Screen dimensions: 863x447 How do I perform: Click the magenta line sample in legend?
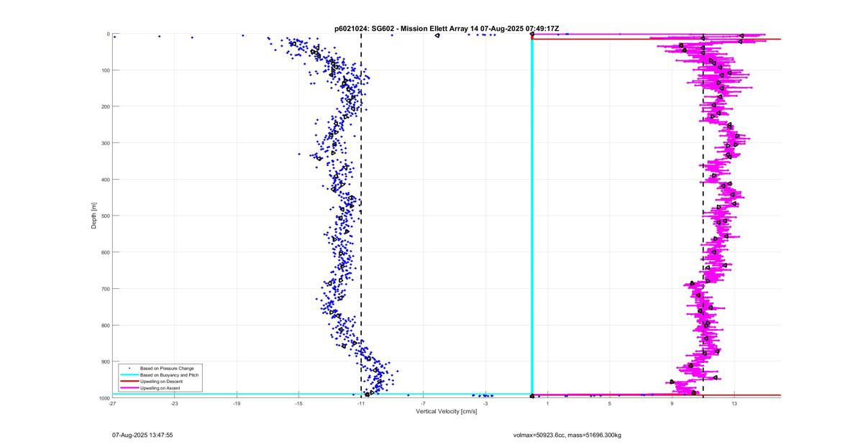click(129, 388)
